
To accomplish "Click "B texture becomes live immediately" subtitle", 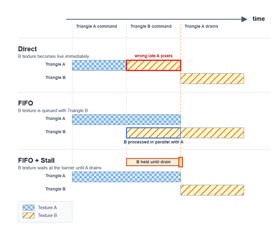I will point(54,56).
